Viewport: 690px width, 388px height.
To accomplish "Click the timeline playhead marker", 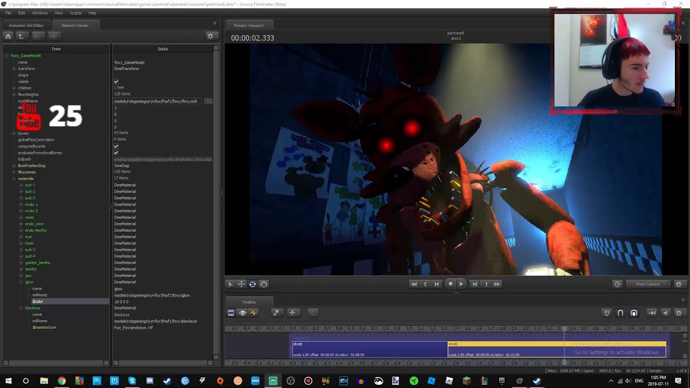I will [564, 328].
